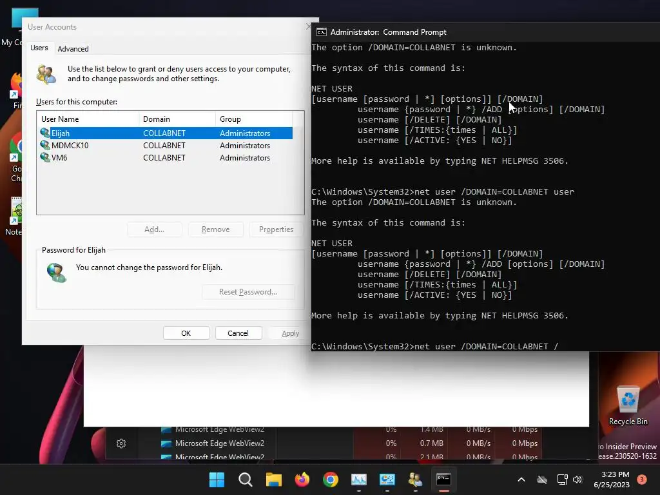Click the OneDrive cloud tray icon
The width and height of the screenshot is (660, 495).
(542, 480)
